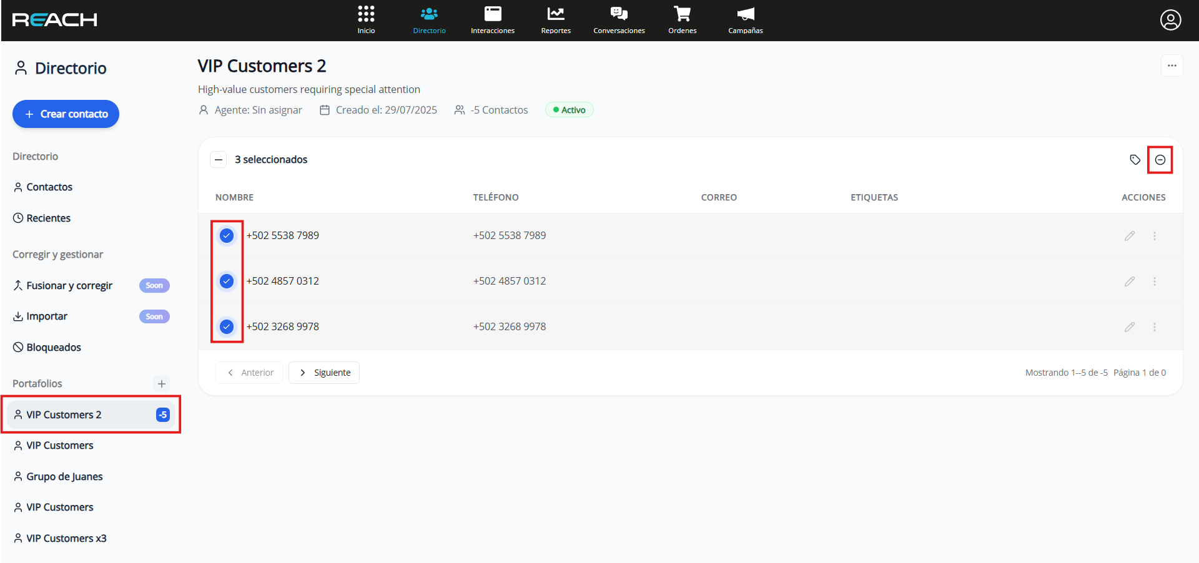Click edit pencil for +502 3268 9978

click(1129, 327)
